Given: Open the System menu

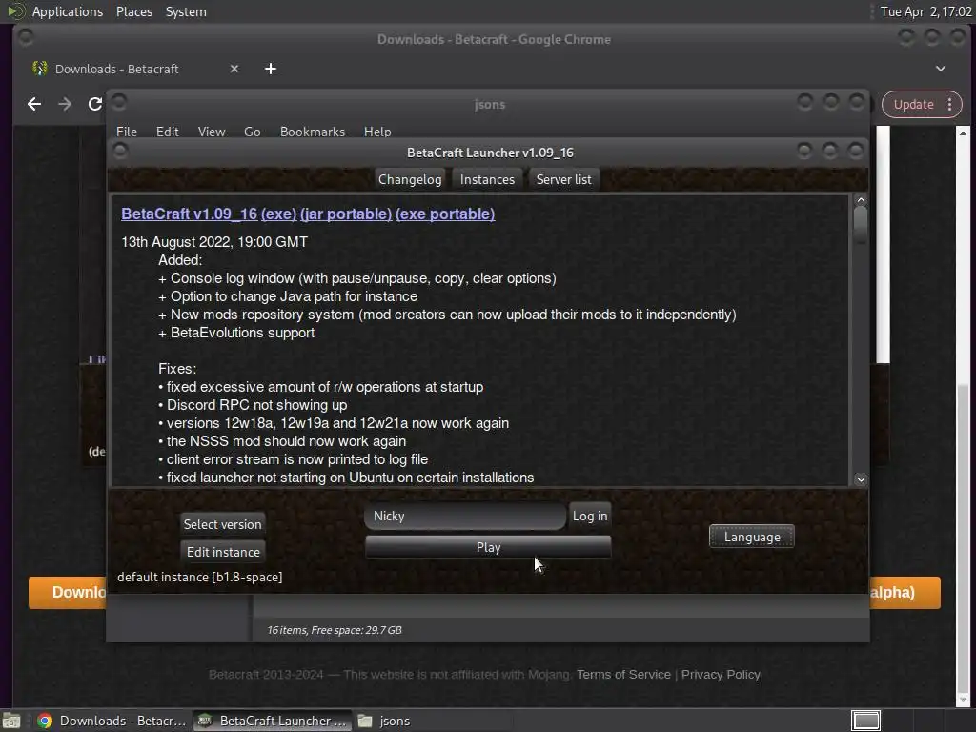Looking at the screenshot, I should click(x=186, y=11).
